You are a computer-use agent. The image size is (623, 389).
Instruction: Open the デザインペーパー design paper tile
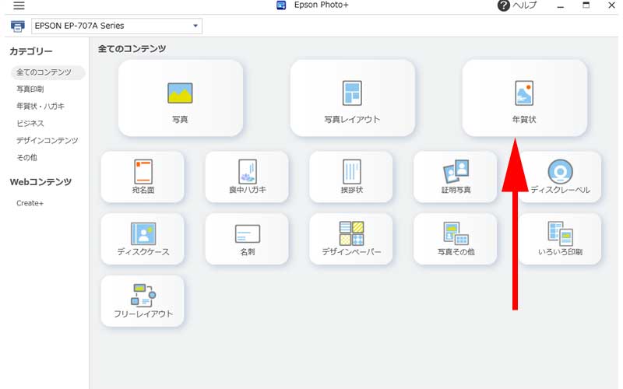click(351, 239)
